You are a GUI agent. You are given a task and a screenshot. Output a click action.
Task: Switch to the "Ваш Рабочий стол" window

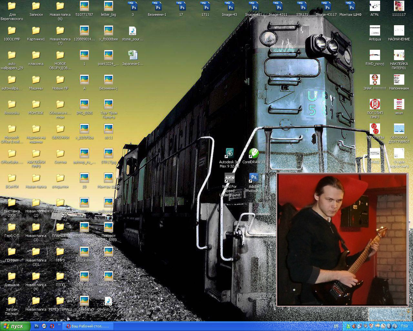[88, 326]
